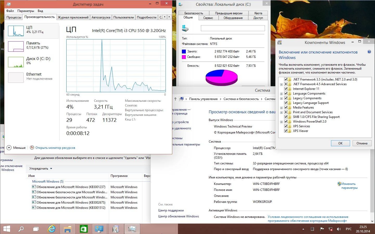This screenshot has height=234, width=375.
Task: Toggle .NET Framework 3.5 checkbox
Action: click(286, 79)
